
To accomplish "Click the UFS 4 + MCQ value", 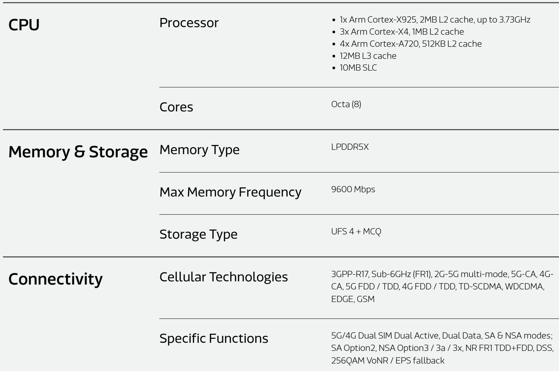I will pos(356,231).
